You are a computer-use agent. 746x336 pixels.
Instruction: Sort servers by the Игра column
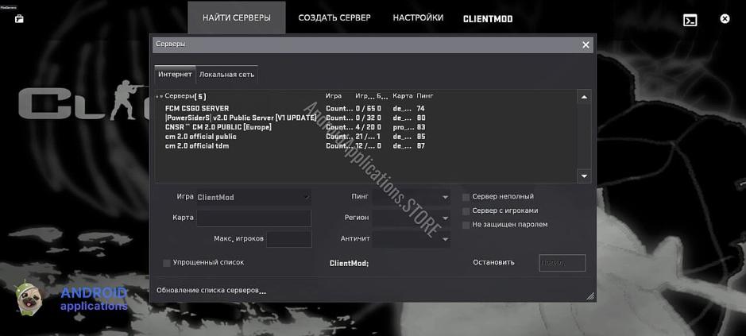[334, 96]
